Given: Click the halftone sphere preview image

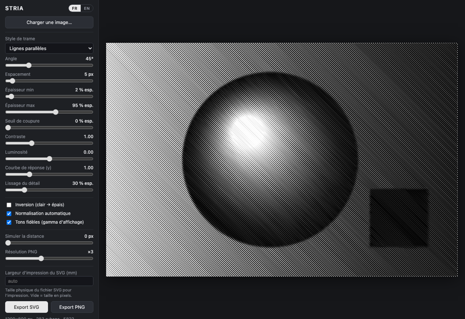Looking at the screenshot, I should (282, 160).
